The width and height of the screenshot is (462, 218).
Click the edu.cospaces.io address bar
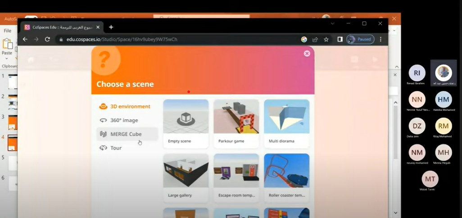[177, 39]
